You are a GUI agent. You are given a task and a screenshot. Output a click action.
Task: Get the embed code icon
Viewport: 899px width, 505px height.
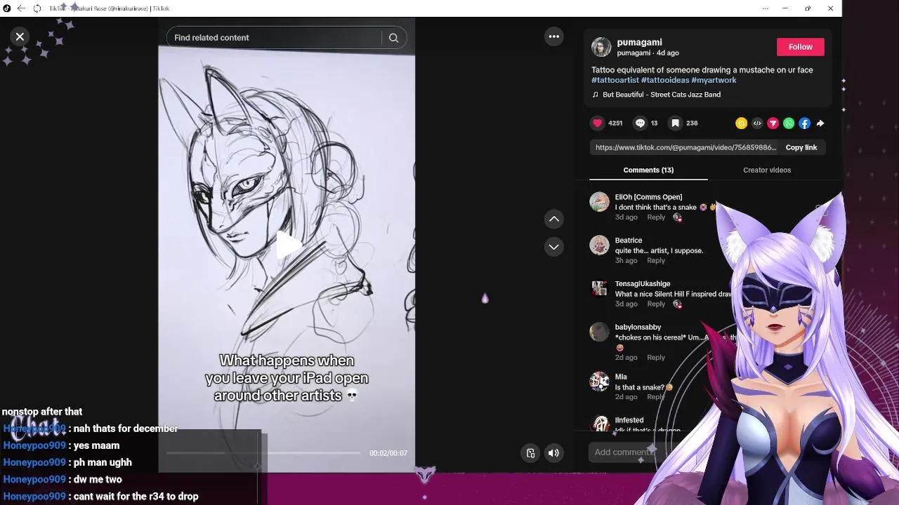point(757,123)
